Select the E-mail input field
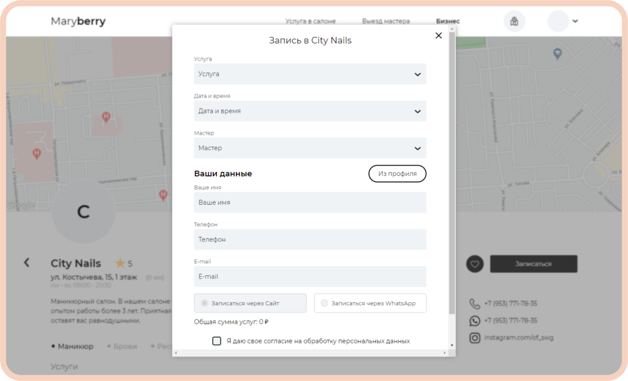This screenshot has width=628, height=381. pos(310,276)
